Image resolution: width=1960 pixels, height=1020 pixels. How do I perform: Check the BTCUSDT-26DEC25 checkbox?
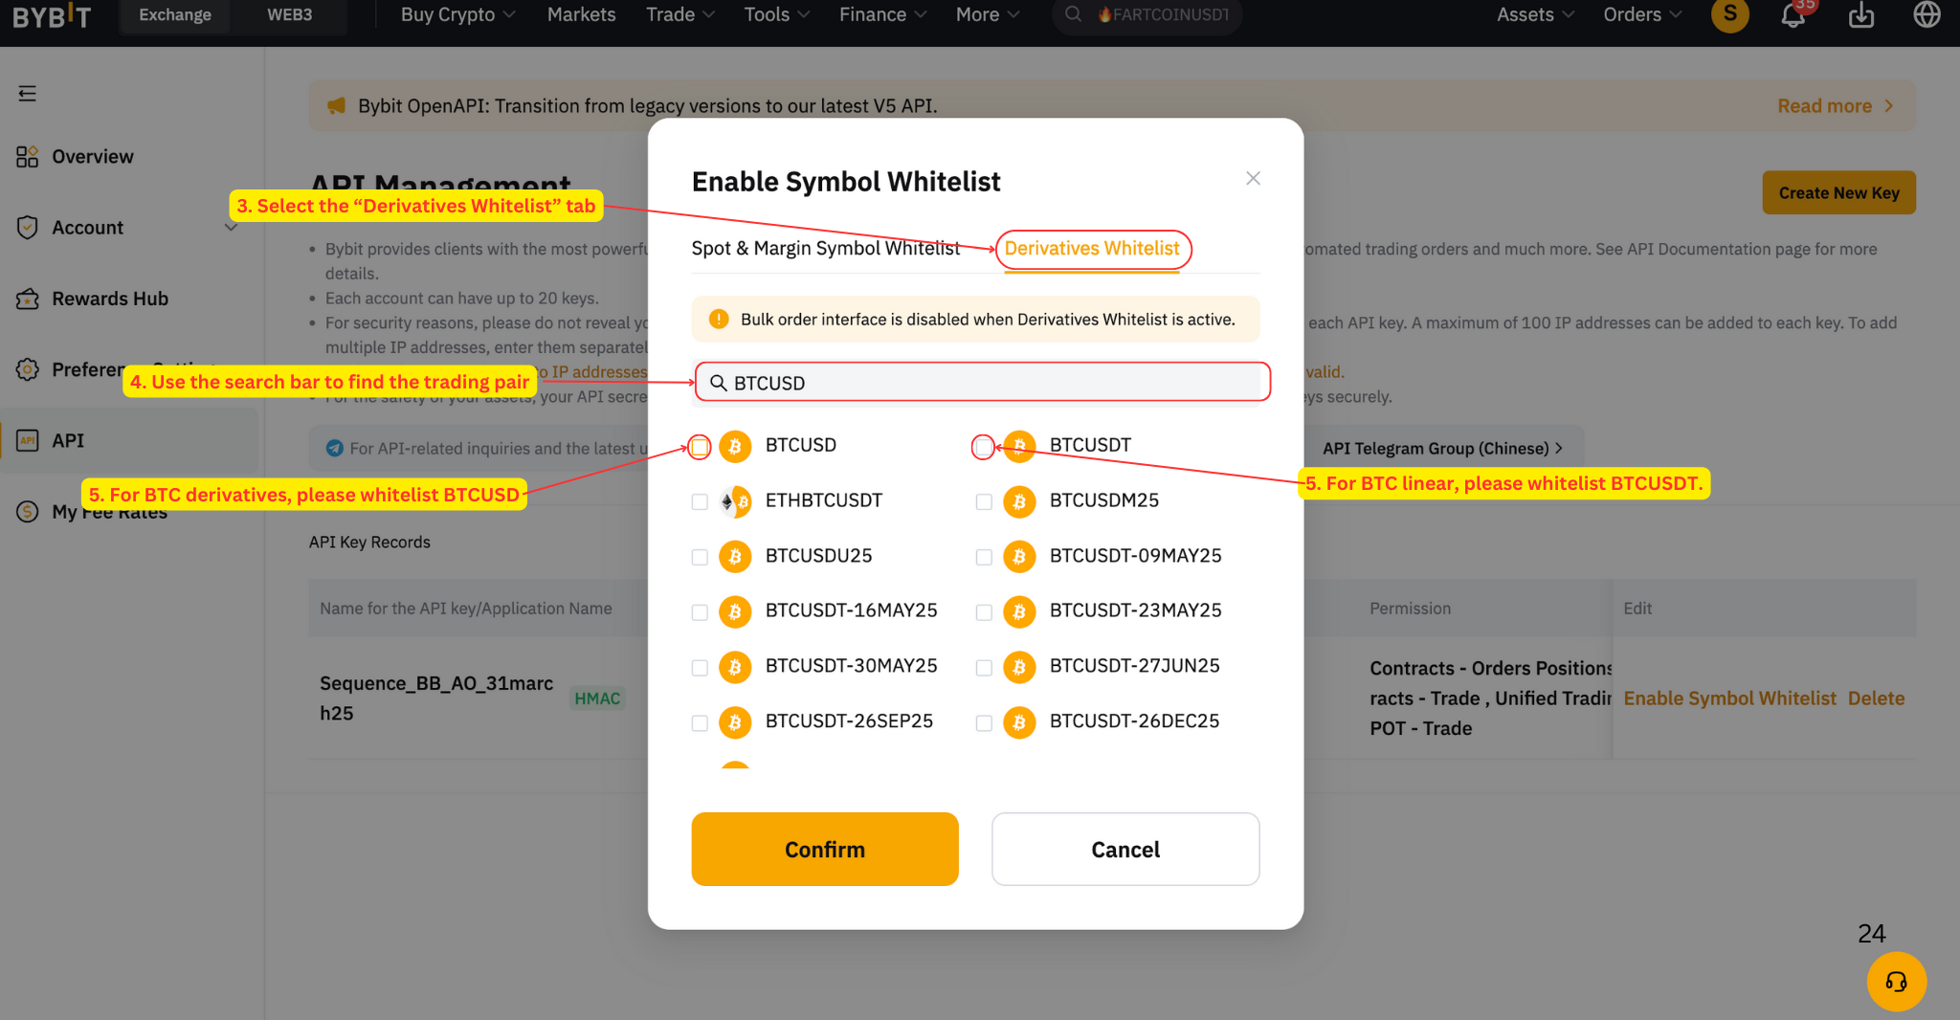click(983, 723)
